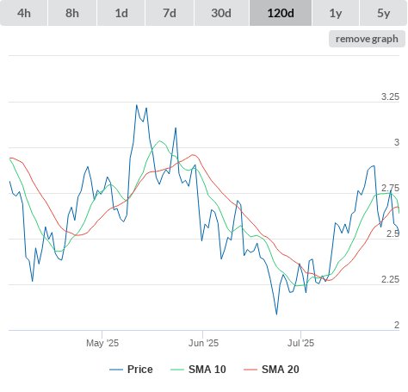This screenshot has height=392, width=408.
Task: Switch to the 4h time range
Action: 24,13
